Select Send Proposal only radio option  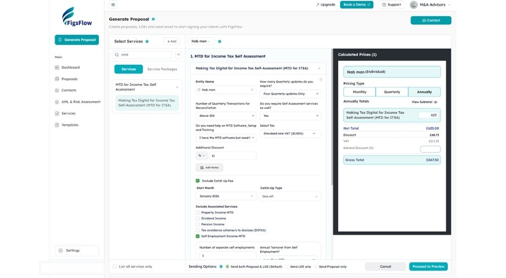point(316,267)
